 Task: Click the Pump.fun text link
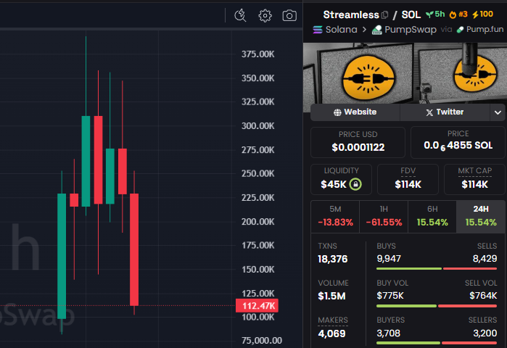coord(485,30)
